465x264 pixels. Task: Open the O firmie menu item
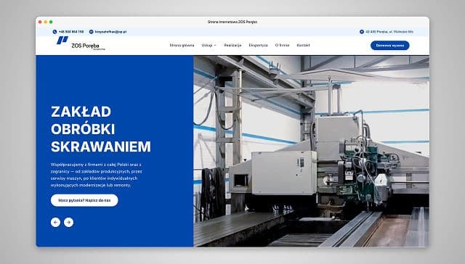pos(282,45)
